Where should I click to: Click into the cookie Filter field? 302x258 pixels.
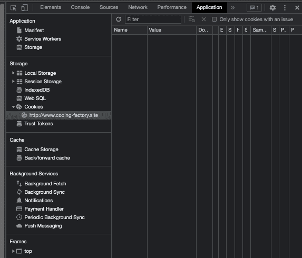tap(153, 19)
